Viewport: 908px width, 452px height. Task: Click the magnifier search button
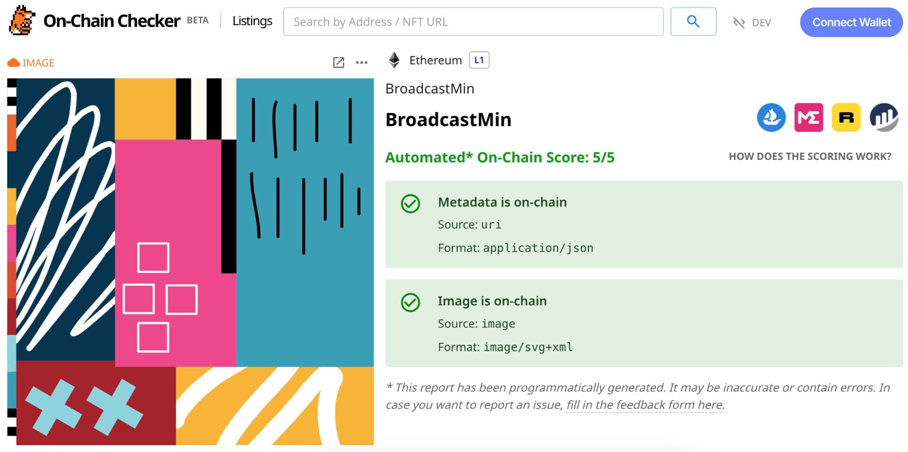693,21
